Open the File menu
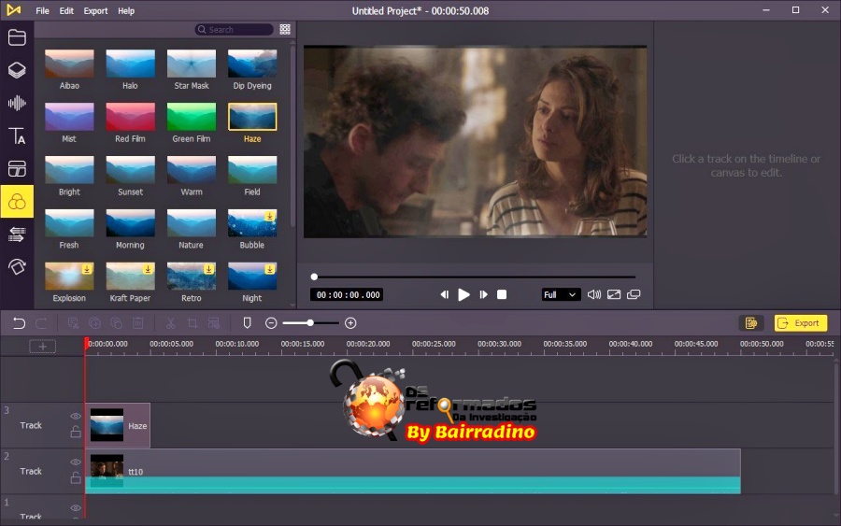Image resolution: width=841 pixels, height=526 pixels. coord(42,10)
